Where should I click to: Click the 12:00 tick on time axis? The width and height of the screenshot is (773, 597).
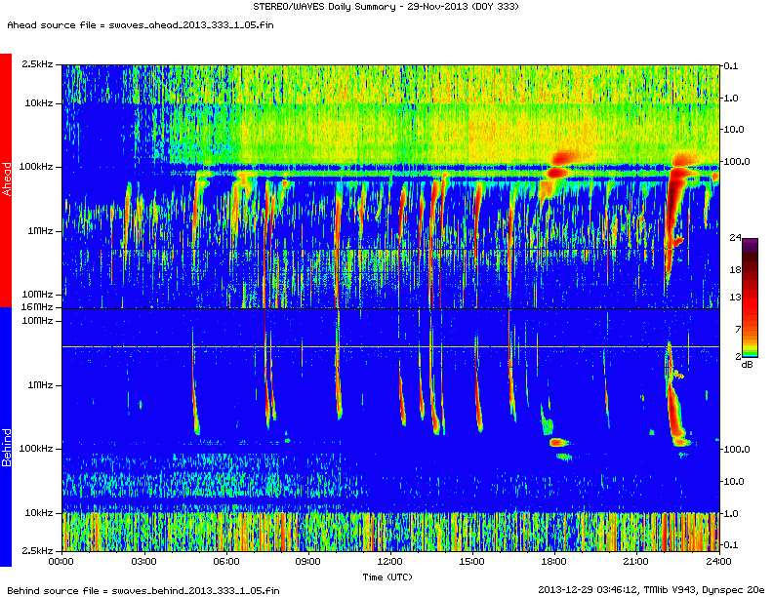point(390,562)
